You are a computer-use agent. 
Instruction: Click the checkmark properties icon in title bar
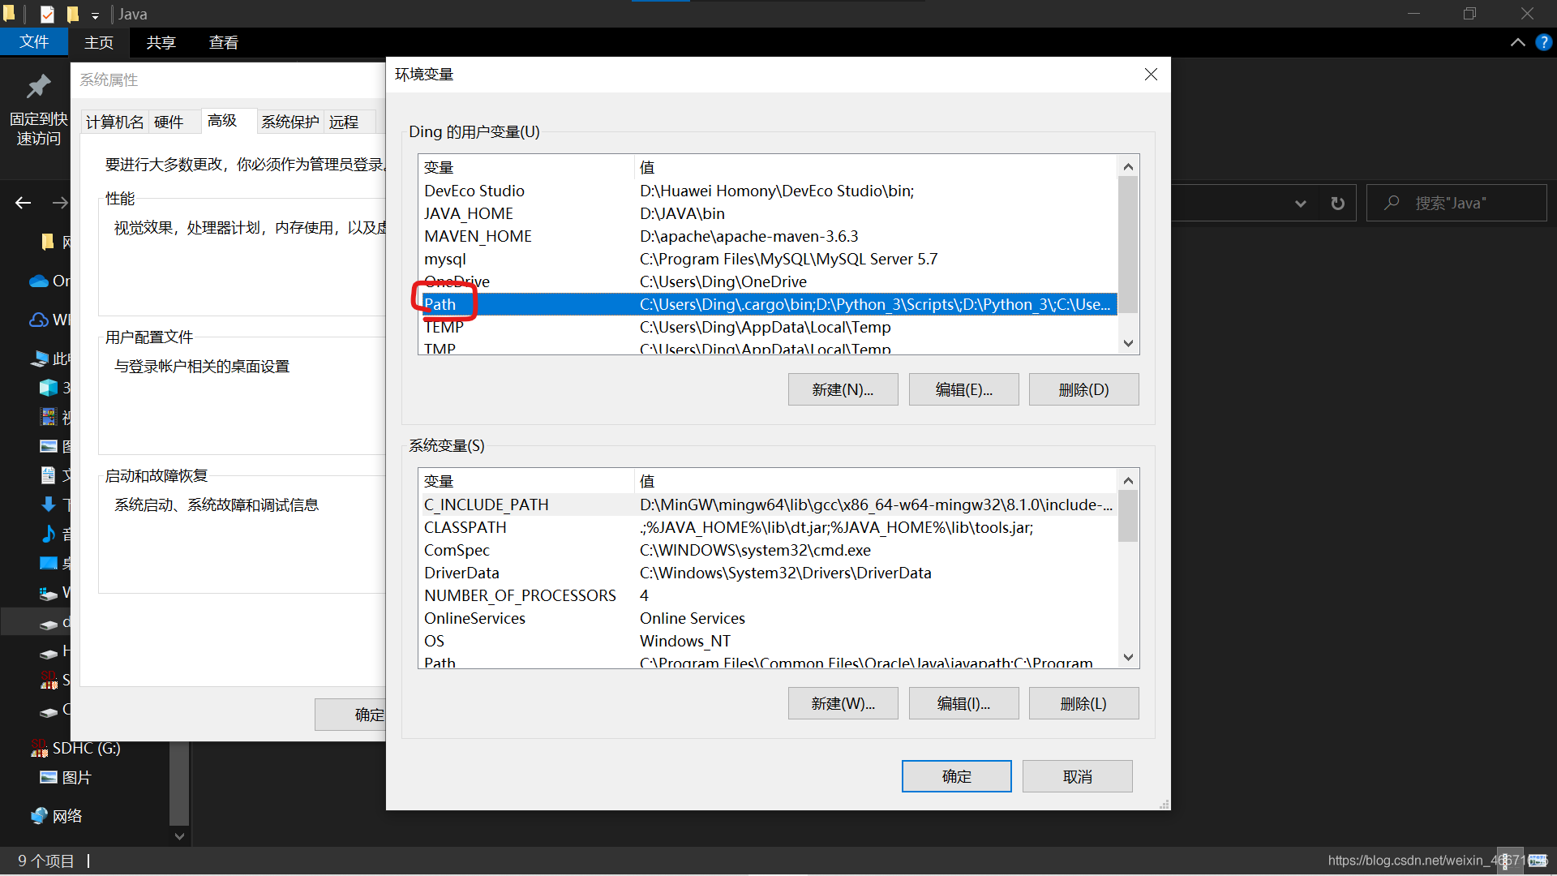(x=47, y=14)
